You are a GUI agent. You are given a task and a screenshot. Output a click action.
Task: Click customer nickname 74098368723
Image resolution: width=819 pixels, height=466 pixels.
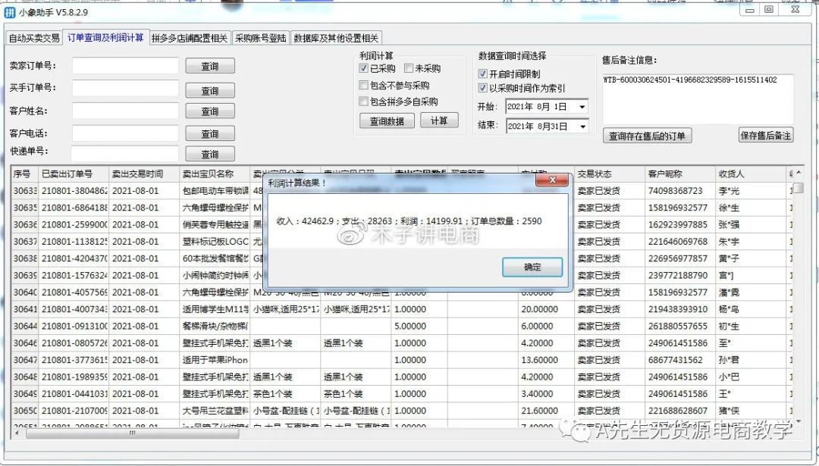coord(680,191)
